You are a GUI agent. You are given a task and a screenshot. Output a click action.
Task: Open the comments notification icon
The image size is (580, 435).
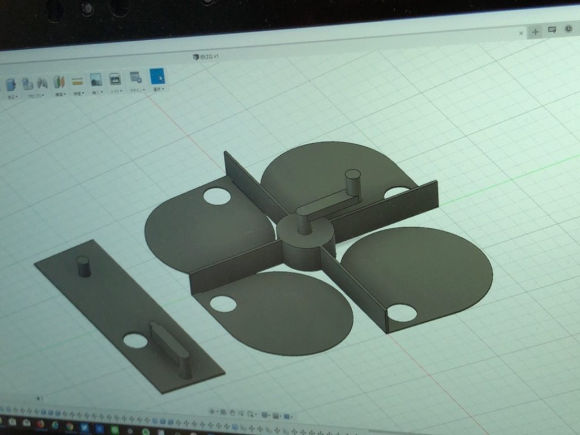552,30
